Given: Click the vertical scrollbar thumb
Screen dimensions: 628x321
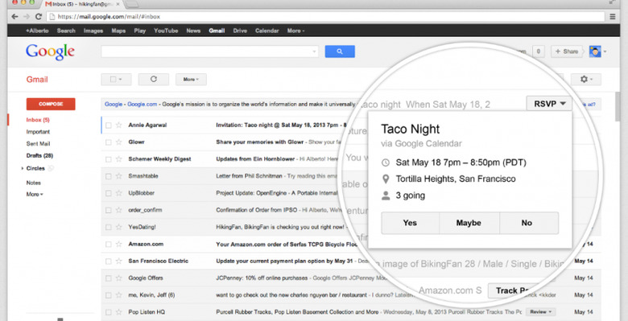Looking at the screenshot, I should 618,105.
